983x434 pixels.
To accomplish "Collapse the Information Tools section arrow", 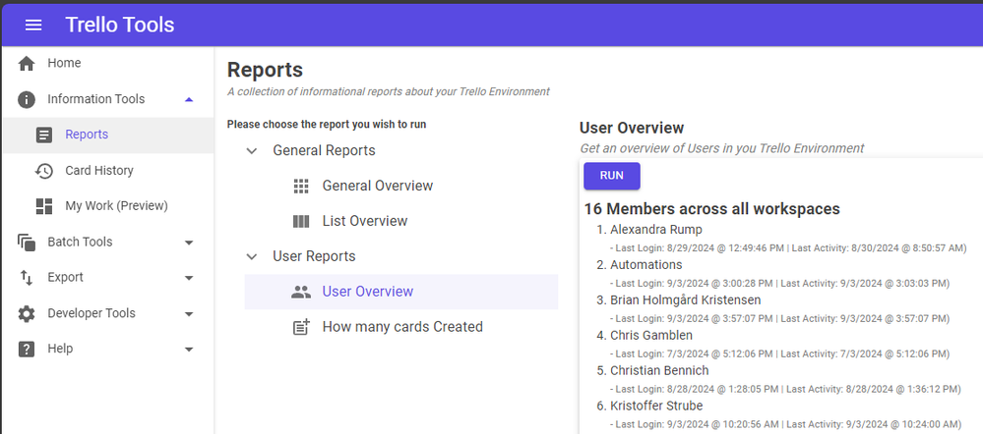I will click(x=189, y=99).
